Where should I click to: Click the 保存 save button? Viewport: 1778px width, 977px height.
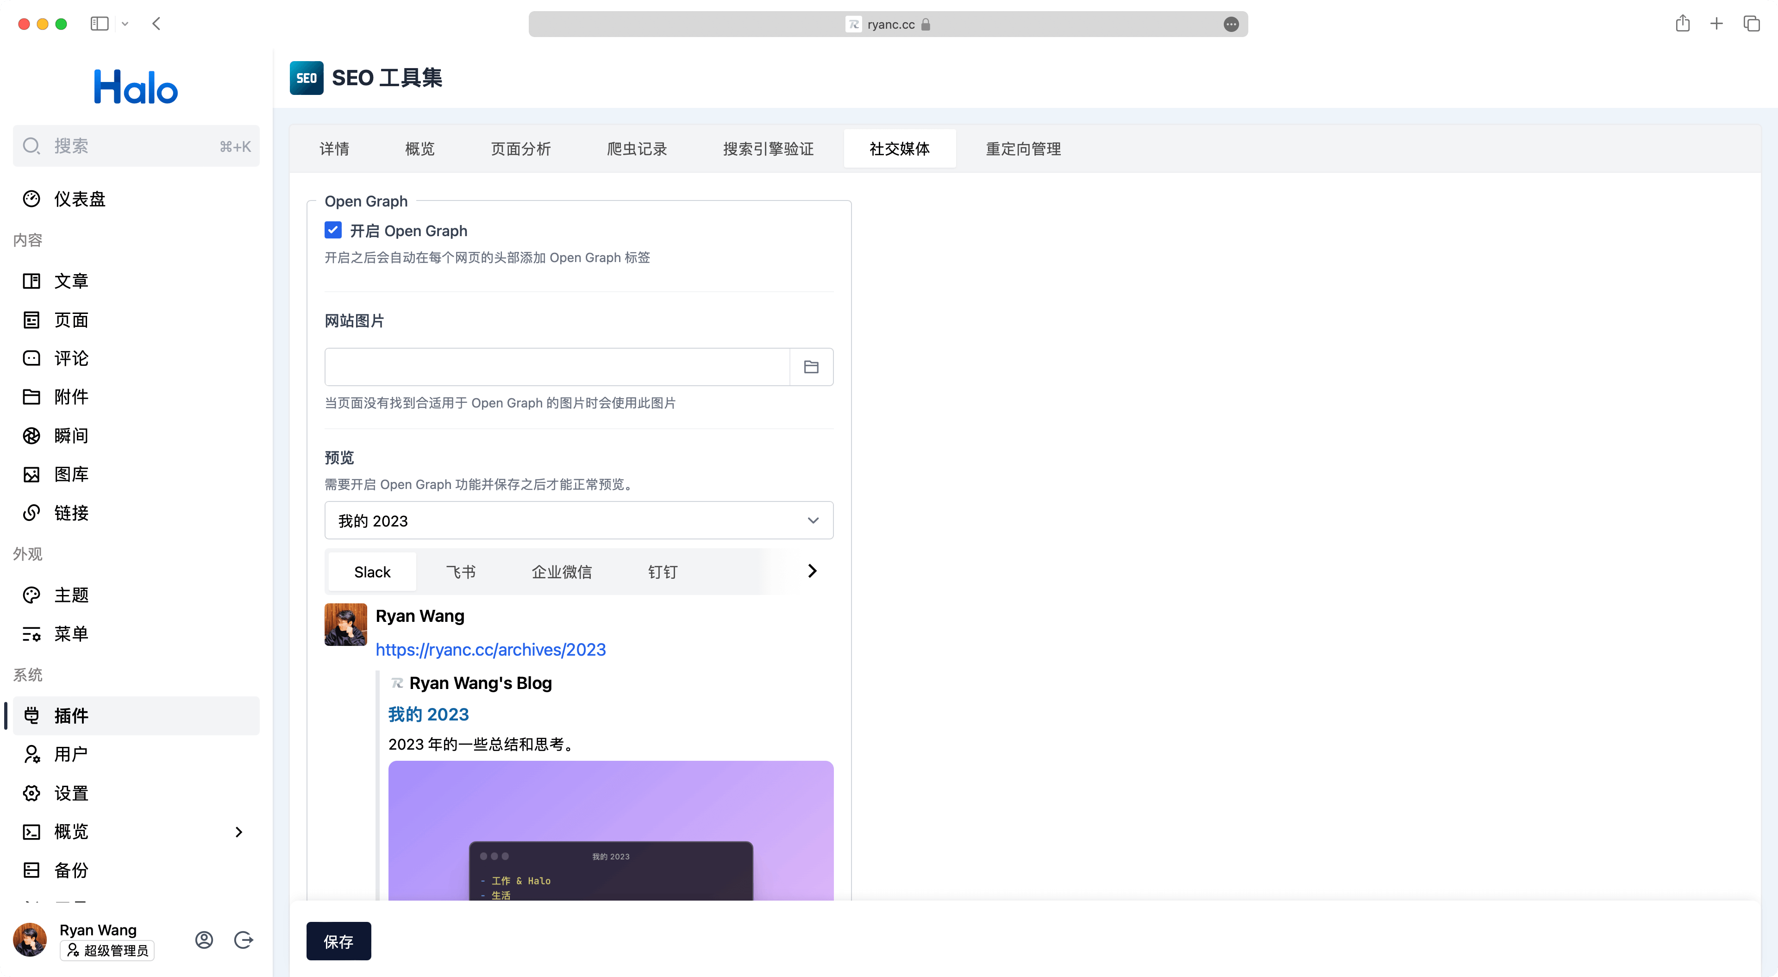click(338, 941)
